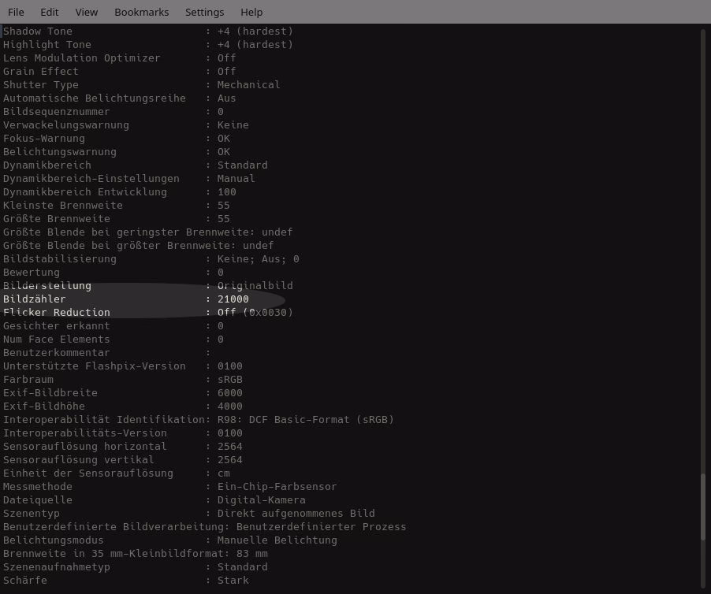Click the Bildzähler value 21000
The width and height of the screenshot is (711, 594).
[x=233, y=299]
